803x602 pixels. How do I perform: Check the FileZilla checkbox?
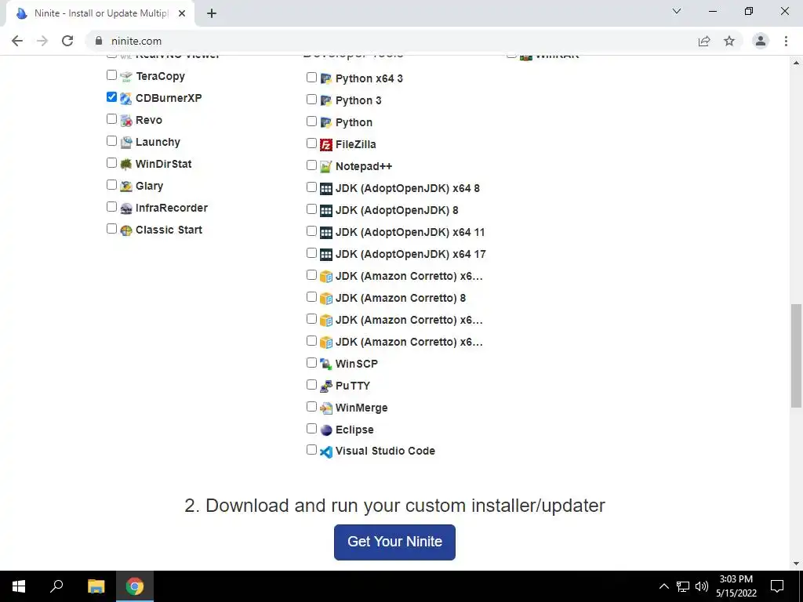[x=311, y=143]
